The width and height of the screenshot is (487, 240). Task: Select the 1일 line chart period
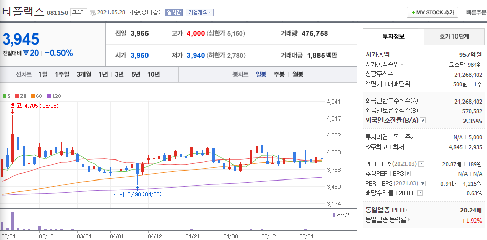point(43,74)
